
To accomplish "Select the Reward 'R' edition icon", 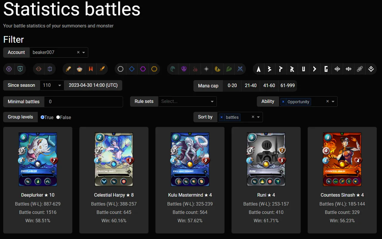I will 292,69.
